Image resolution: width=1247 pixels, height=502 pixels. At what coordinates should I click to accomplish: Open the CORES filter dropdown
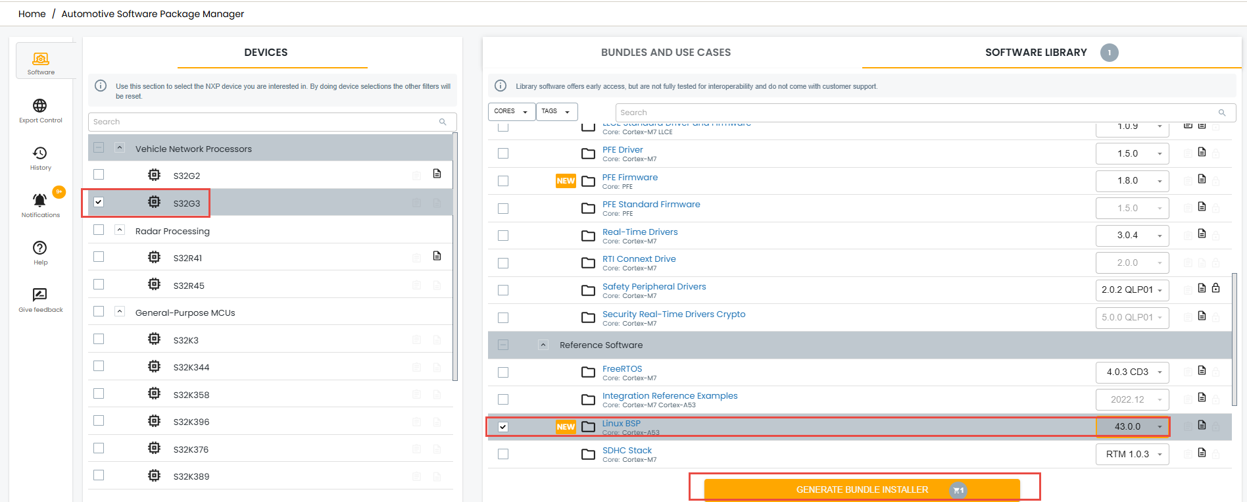[x=511, y=112]
